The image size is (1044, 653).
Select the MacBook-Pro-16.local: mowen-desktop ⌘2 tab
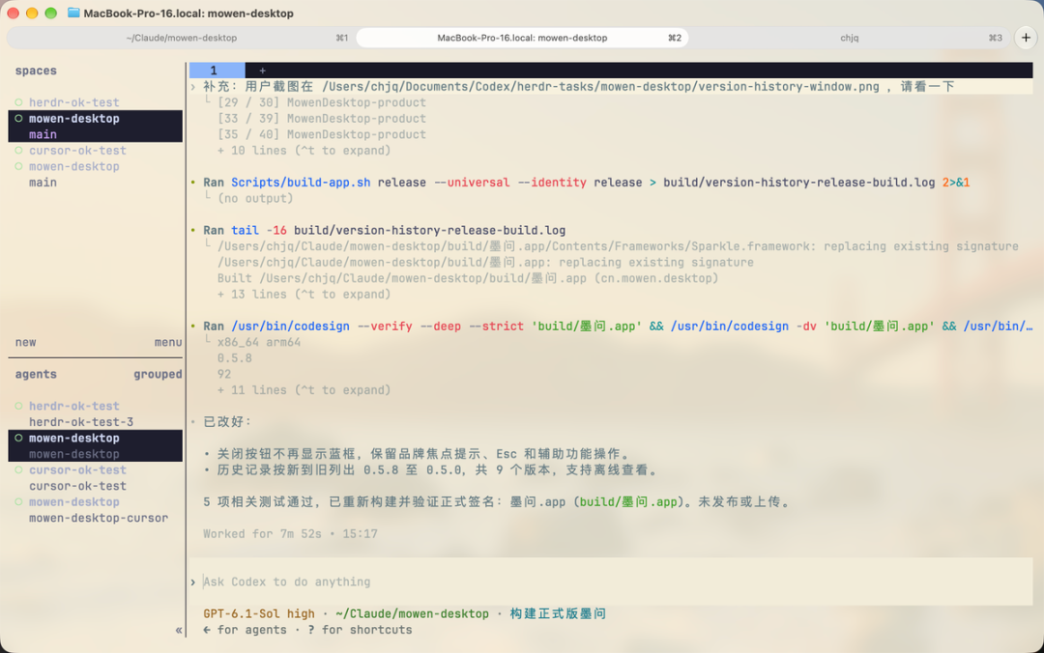pos(522,38)
